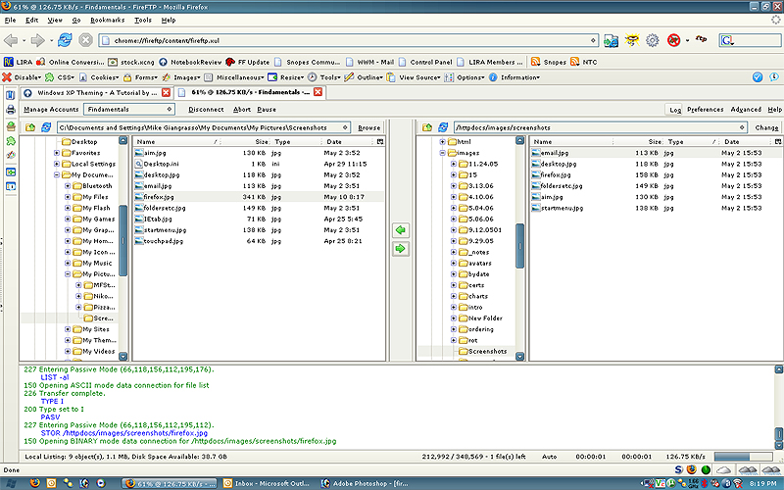
Task: Click the browser Forward arrow
Action: click(37, 40)
